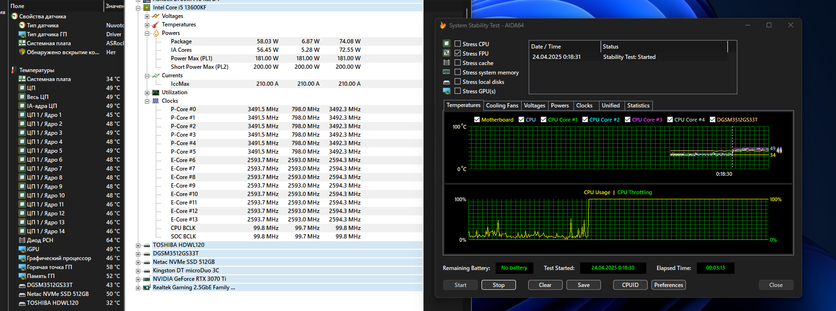
Task: Collapse the Currents node
Action: click(147, 75)
